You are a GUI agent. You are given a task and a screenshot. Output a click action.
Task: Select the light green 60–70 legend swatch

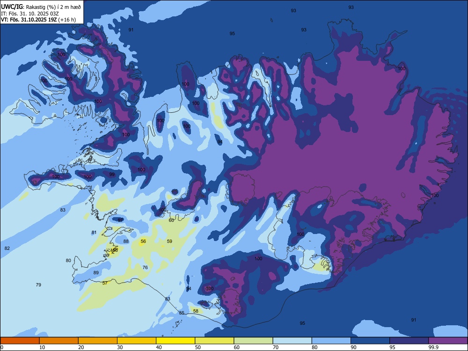253,341
